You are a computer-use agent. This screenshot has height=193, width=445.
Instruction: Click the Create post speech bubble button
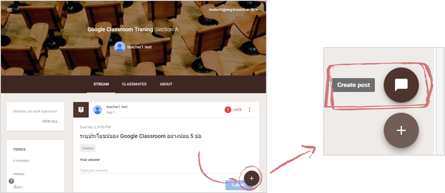coord(401,85)
